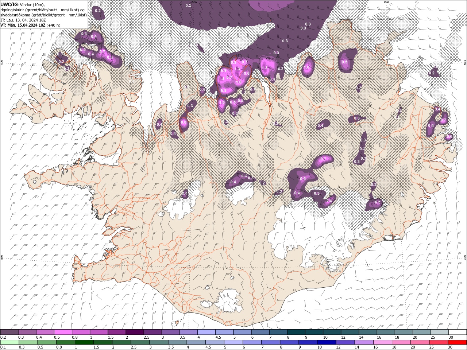The width and height of the screenshot is (467, 350).
Task: Click the 'slydda/snjókoma' legend description line
Action: click(43, 15)
